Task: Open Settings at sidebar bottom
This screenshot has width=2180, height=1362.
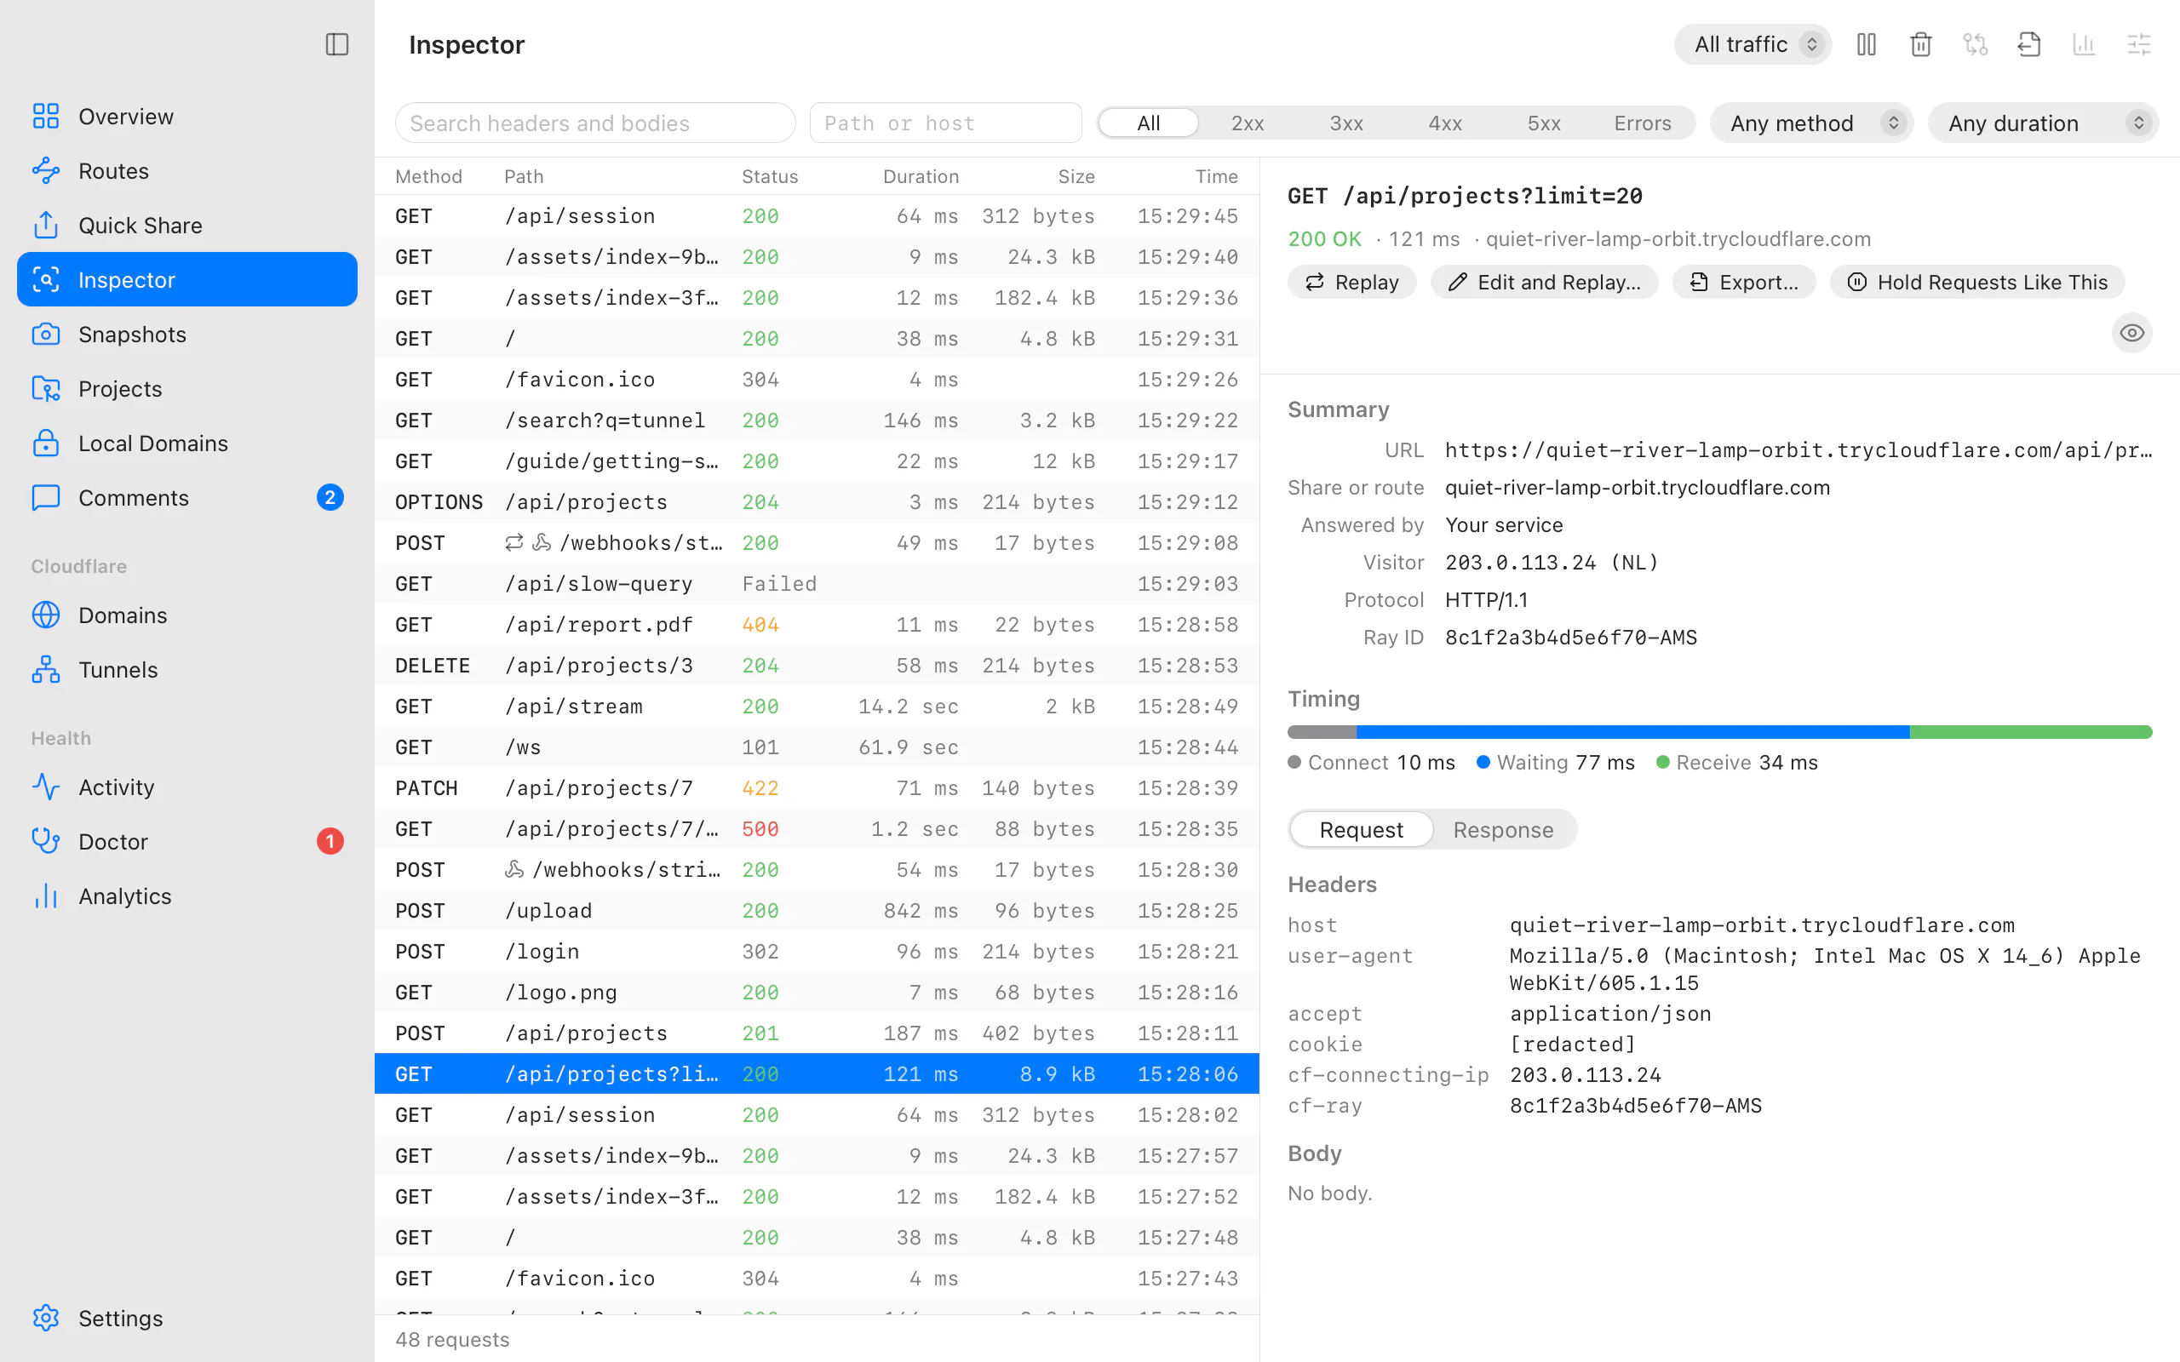Action: pos(187,1318)
